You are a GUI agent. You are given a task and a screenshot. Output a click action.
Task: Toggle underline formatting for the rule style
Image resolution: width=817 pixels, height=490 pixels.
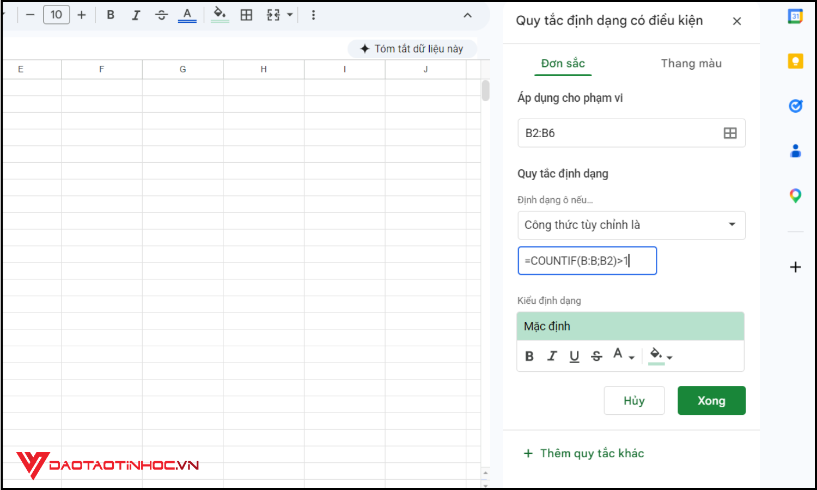[574, 356]
